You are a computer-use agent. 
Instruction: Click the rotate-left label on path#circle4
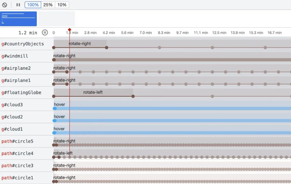[x=63, y=153]
